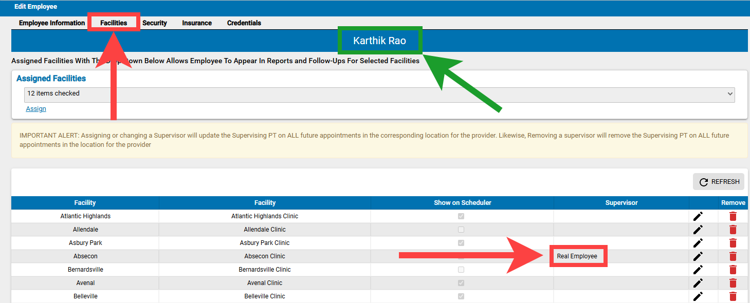Click the delete trash icon for Atlantic Highlands
The height and width of the screenshot is (303, 750).
click(732, 216)
